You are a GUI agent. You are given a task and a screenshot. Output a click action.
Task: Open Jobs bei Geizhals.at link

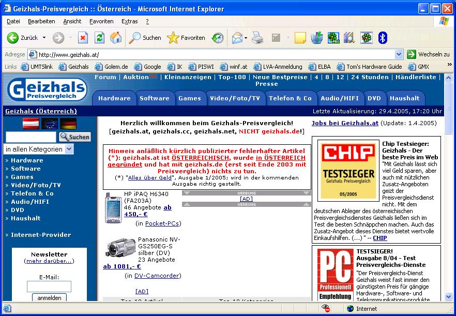pyautogui.click(x=345, y=123)
